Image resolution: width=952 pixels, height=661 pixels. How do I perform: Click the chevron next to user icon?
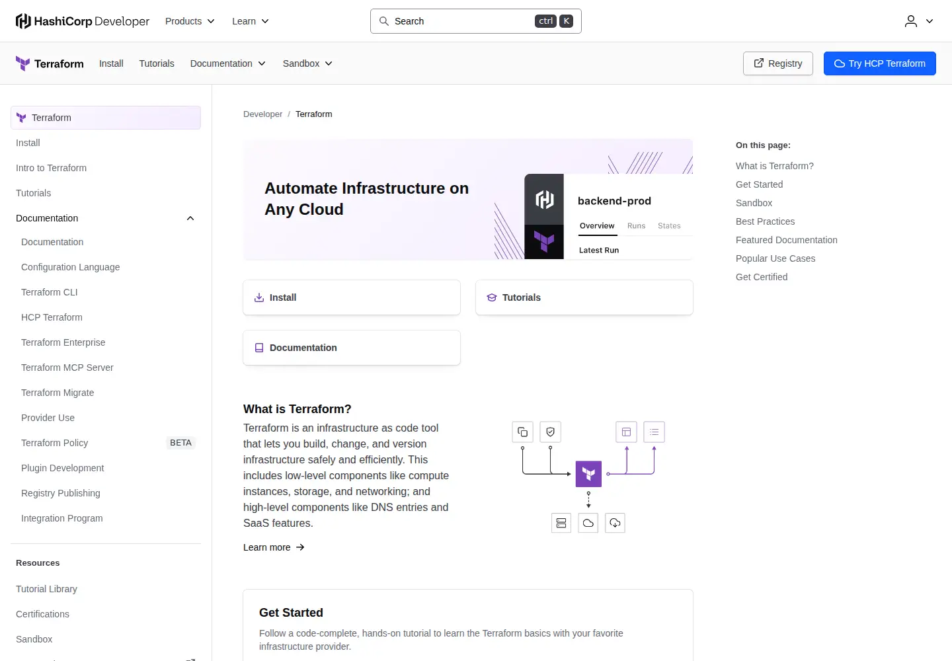[930, 21]
